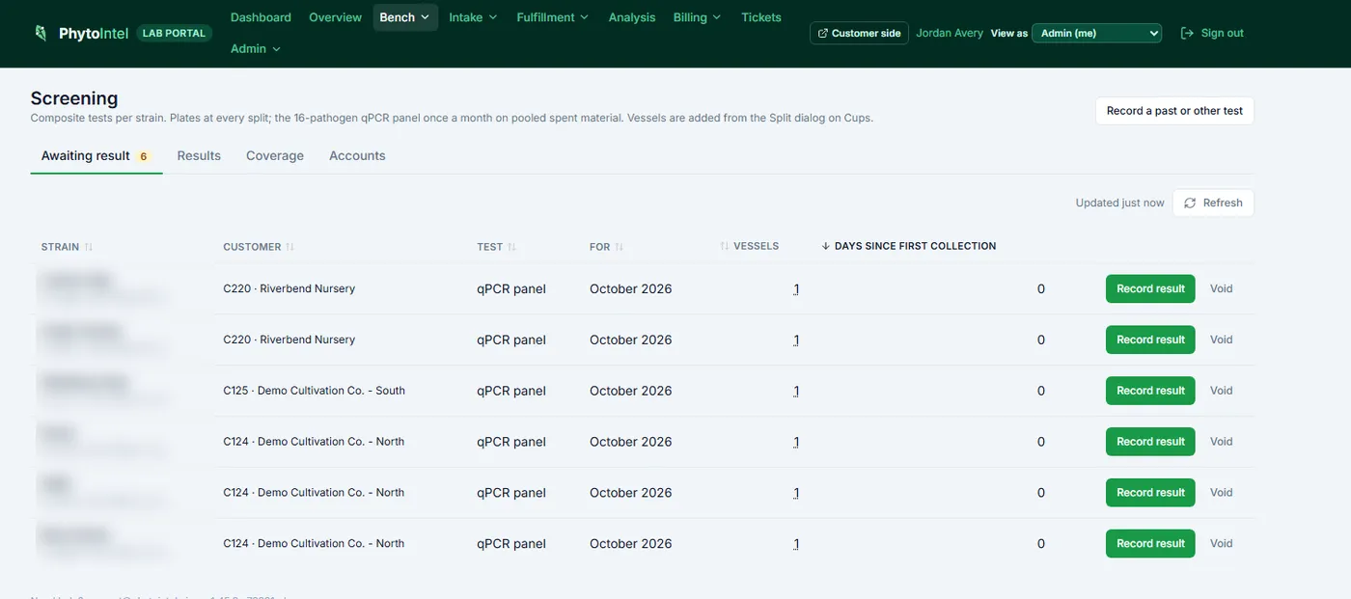Void the C125 Demo Cultivation South test

click(x=1222, y=391)
